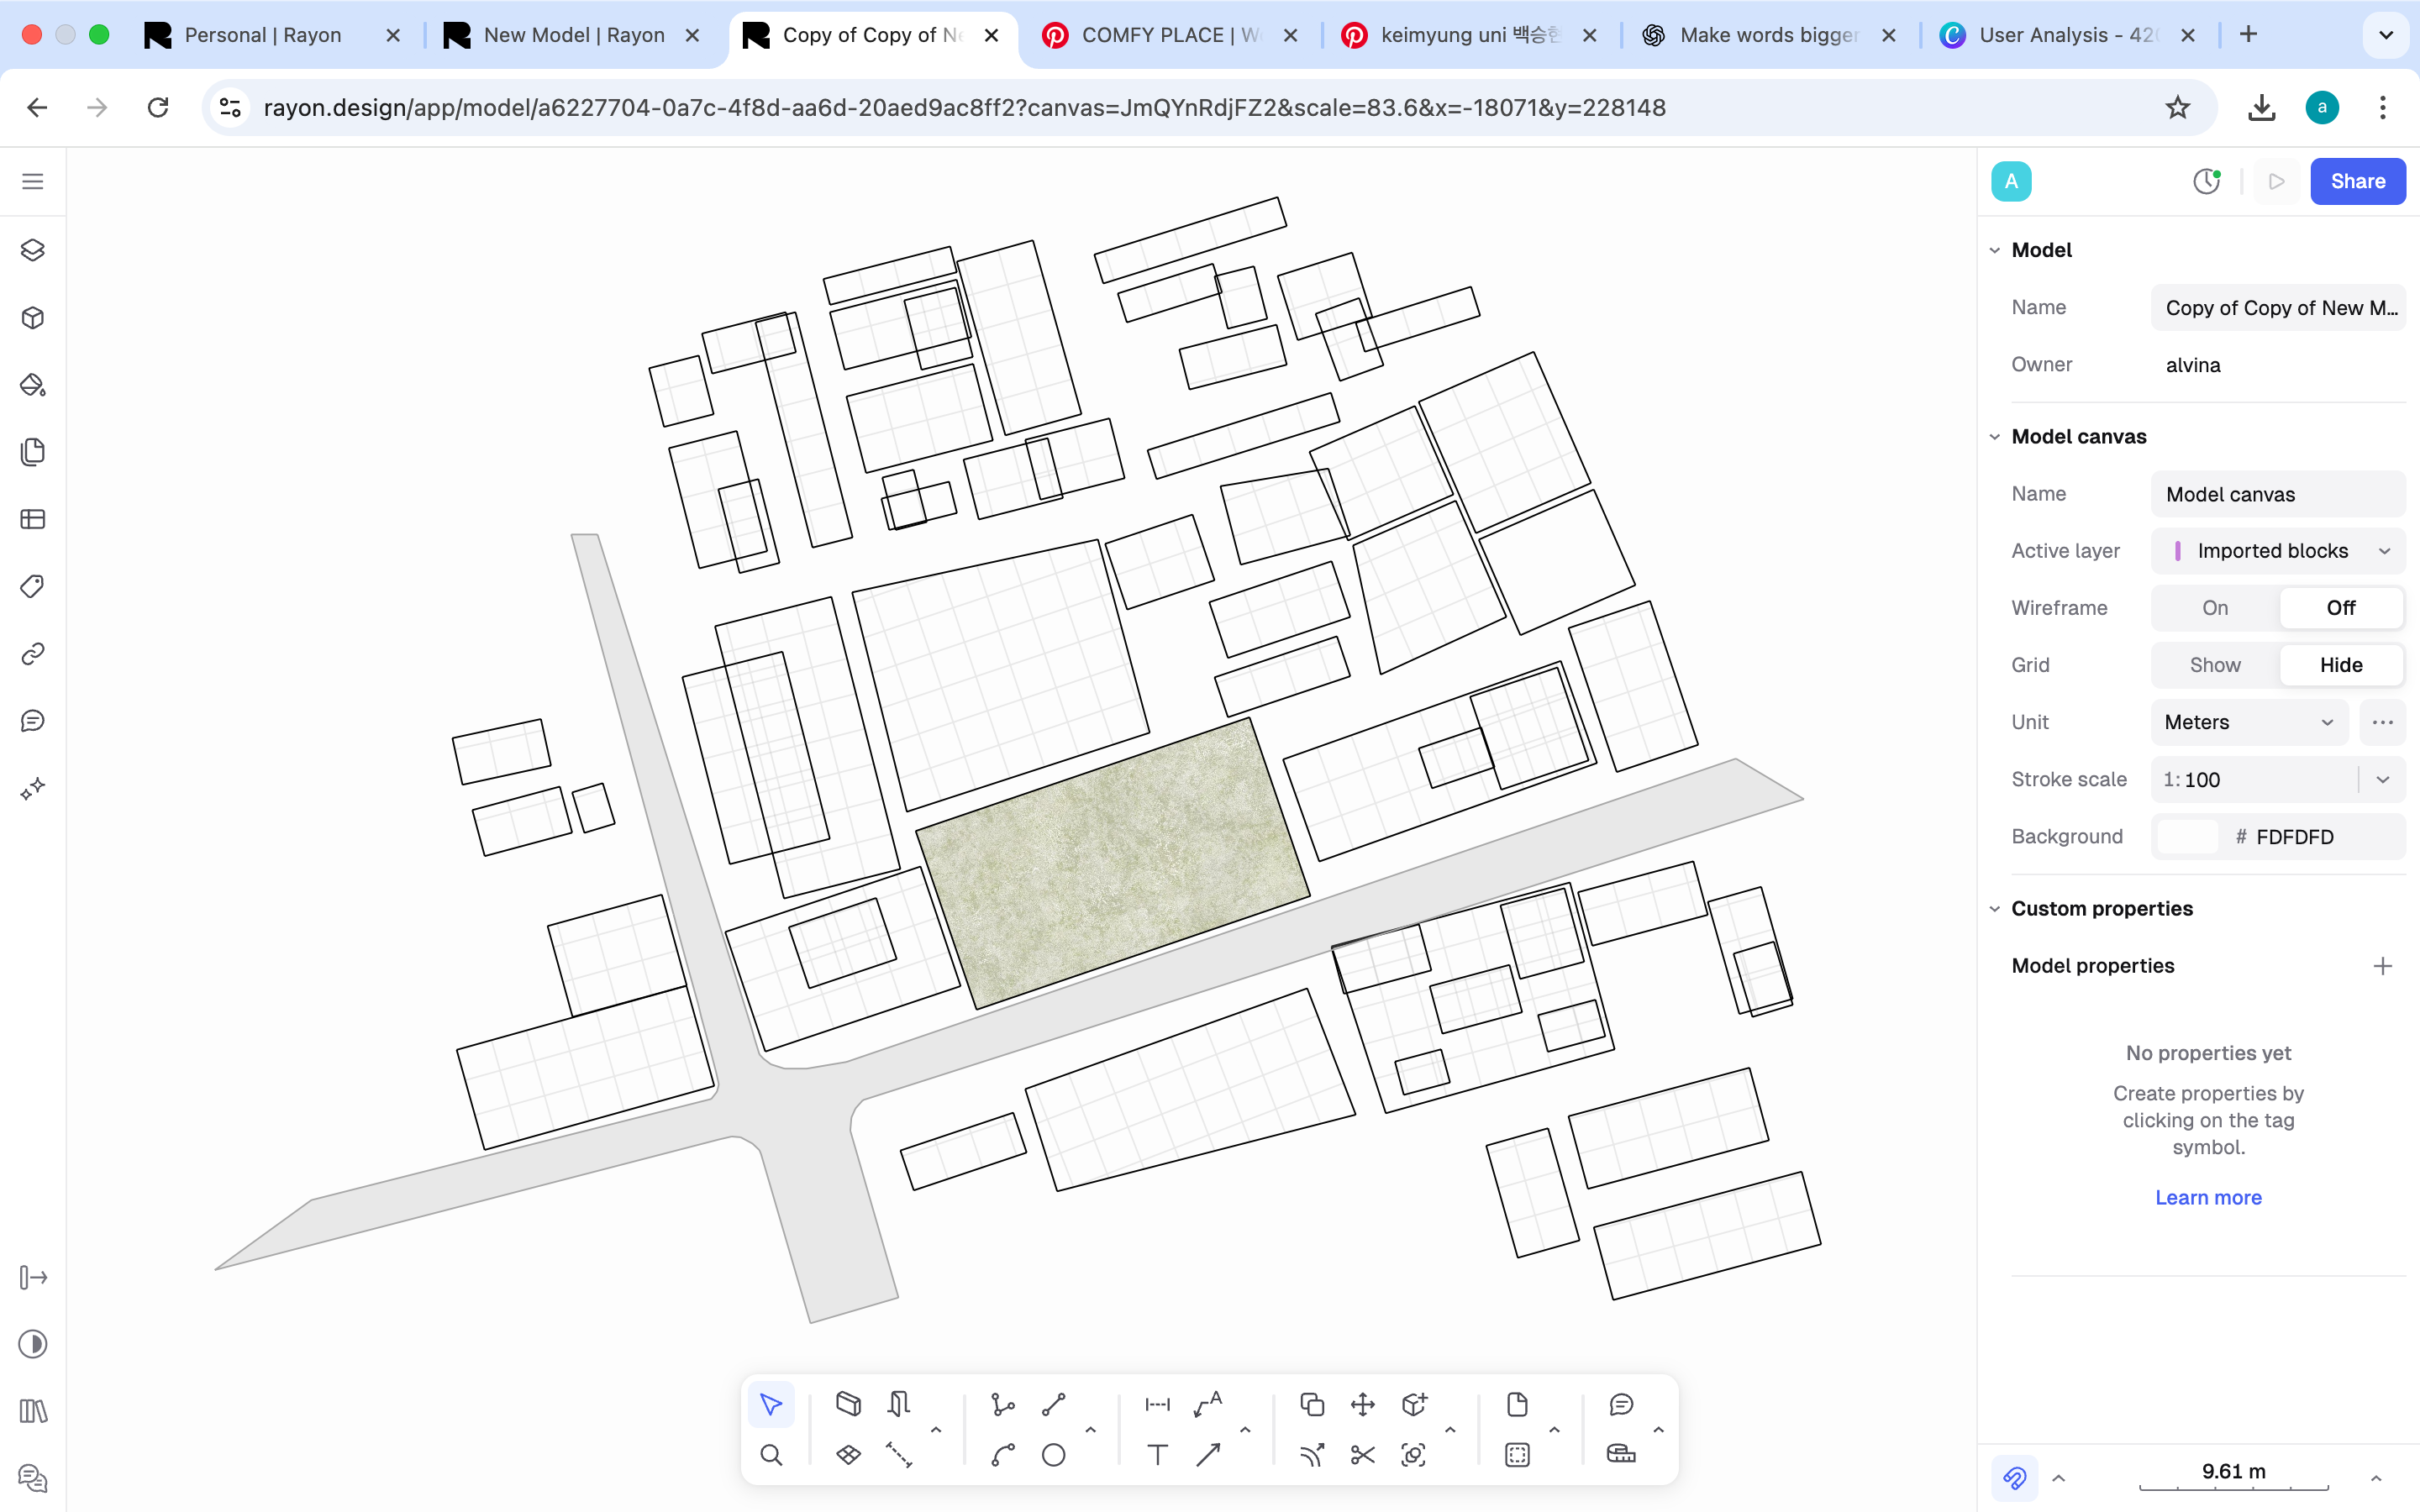2420x1512 pixels.
Task: Set Grid to Show
Action: point(2214,665)
